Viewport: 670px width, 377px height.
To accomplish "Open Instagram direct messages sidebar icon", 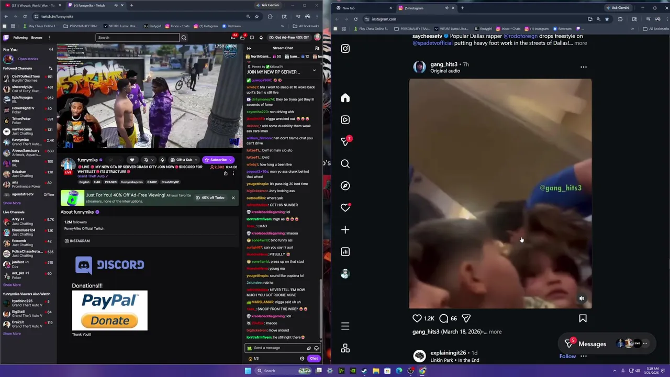I will [x=345, y=141].
